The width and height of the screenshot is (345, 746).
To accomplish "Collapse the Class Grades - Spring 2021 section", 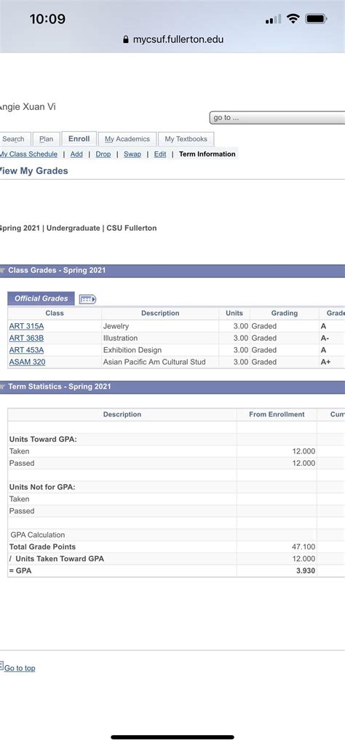I will [x=4, y=270].
